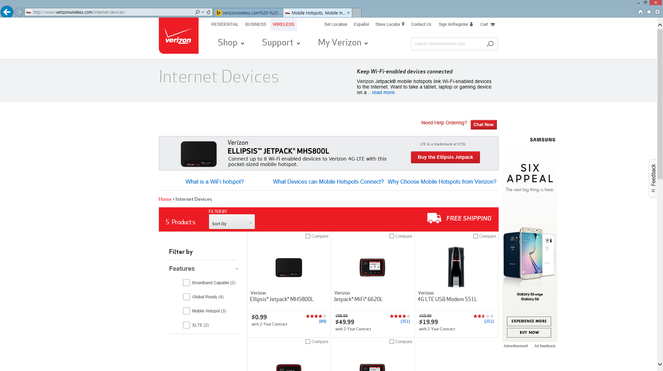663x371 pixels.
Task: Click the Feedback side tab
Action: tap(653, 178)
